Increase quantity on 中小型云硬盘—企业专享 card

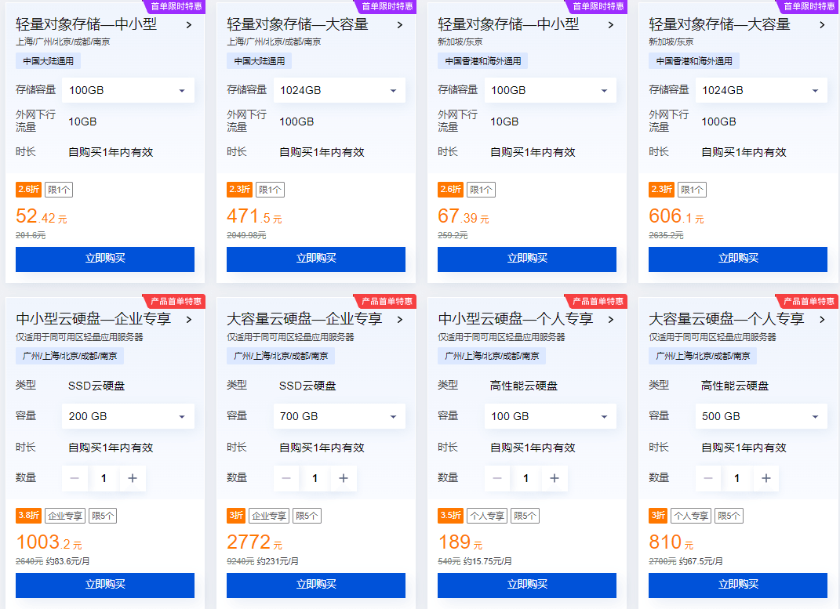(x=133, y=478)
